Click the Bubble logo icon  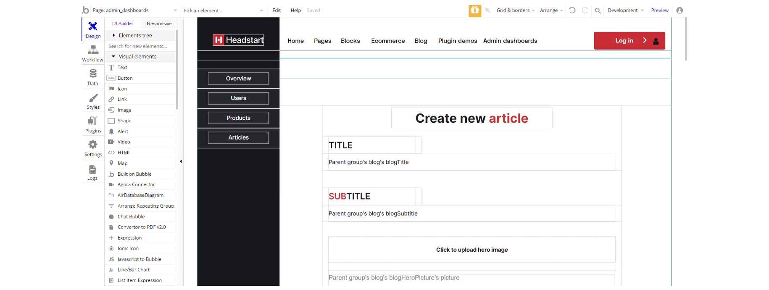(86, 10)
